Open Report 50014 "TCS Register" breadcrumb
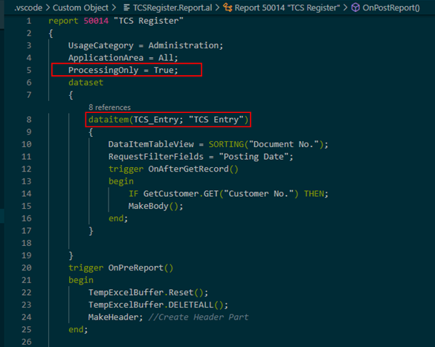The image size is (435, 347). (x=287, y=7)
